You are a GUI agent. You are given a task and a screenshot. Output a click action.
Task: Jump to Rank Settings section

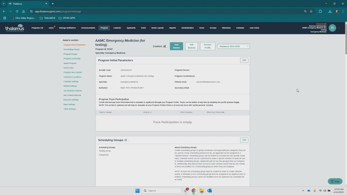tap(69, 105)
